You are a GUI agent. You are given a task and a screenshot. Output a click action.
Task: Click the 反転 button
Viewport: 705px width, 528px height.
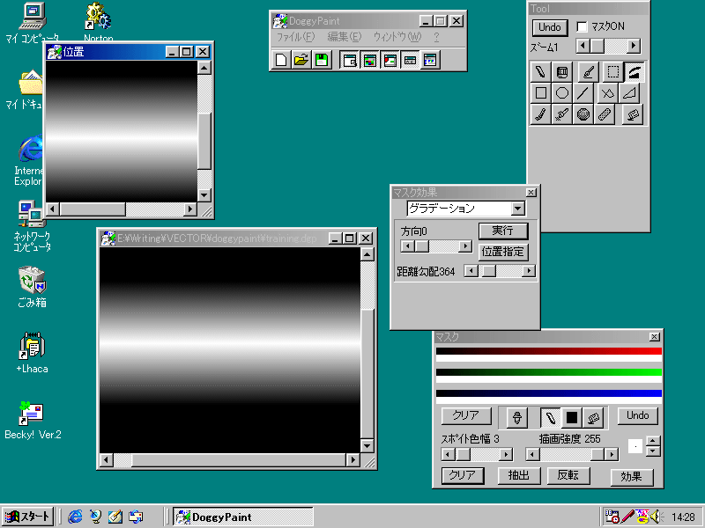pyautogui.click(x=568, y=476)
